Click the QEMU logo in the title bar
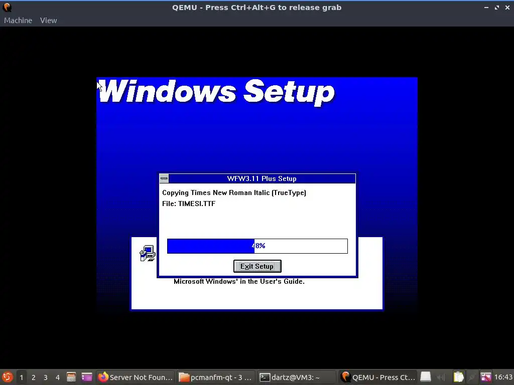Screen dimensions: 514x385 click(x=7, y=7)
